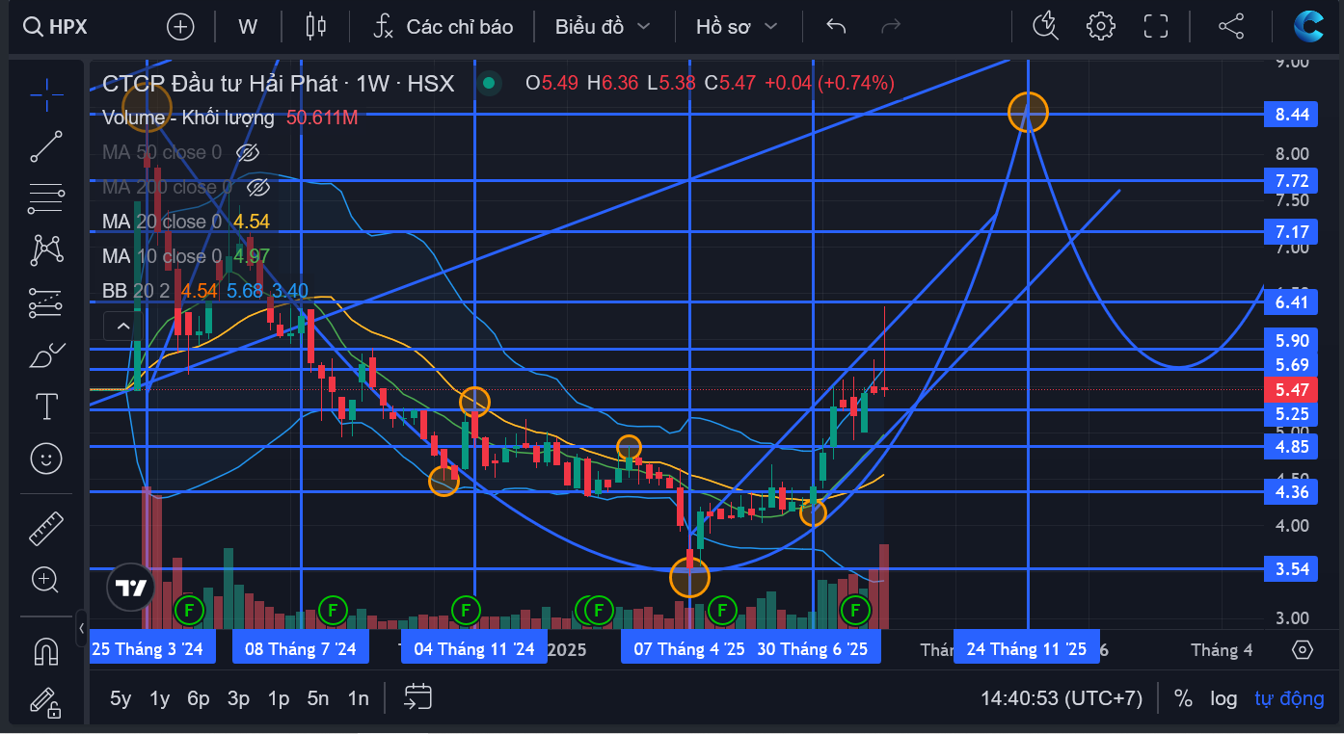Open the 14:40:53 (UTC+7) timezone menu
Image resolution: width=1344 pixels, height=734 pixels.
click(x=1062, y=698)
